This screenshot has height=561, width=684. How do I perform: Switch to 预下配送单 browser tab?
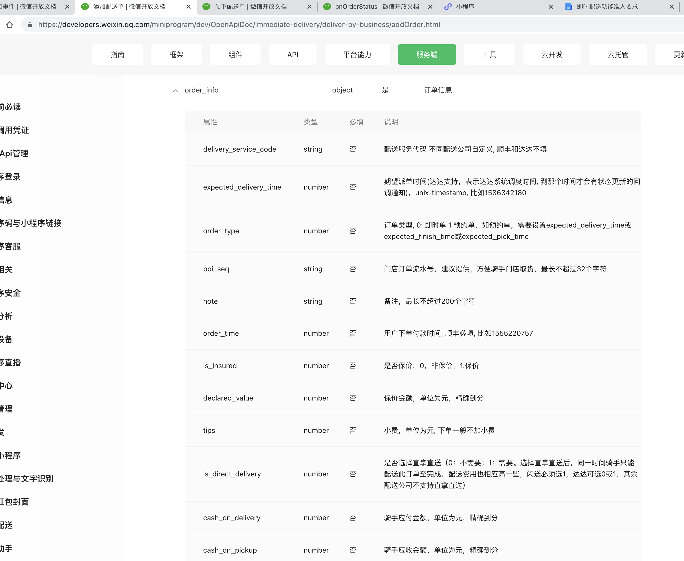click(251, 6)
